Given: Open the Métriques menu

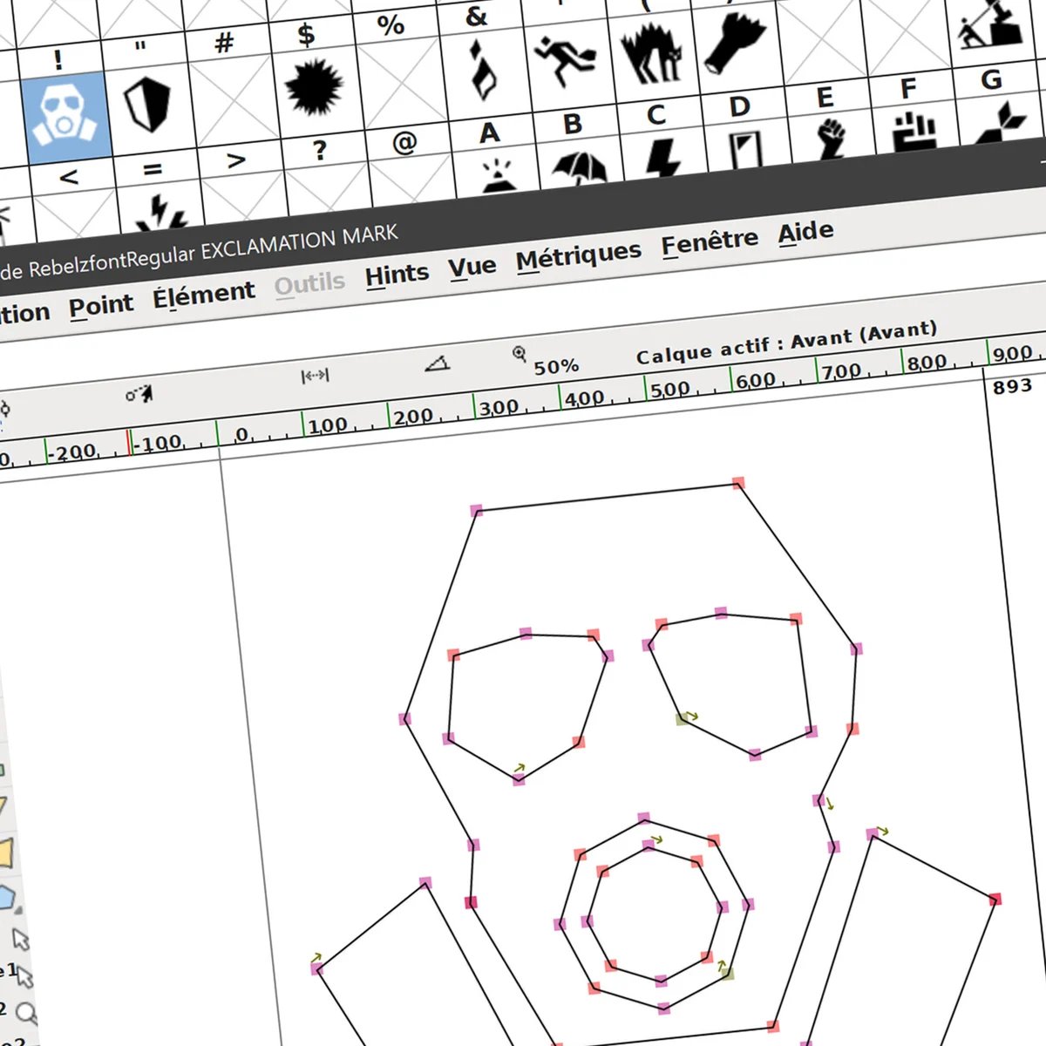Looking at the screenshot, I should [578, 256].
